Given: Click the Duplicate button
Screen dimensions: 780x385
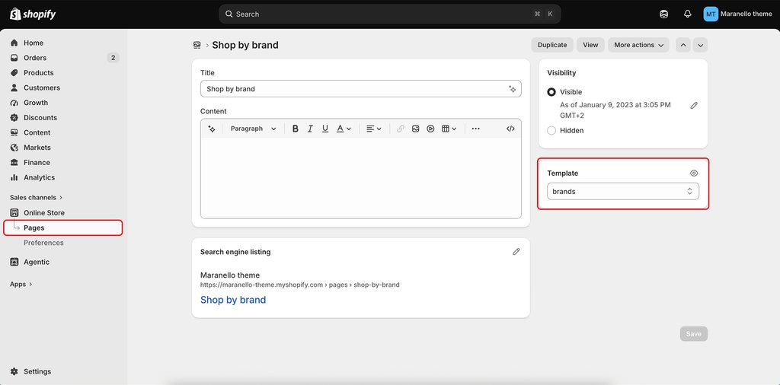Looking at the screenshot, I should (552, 45).
